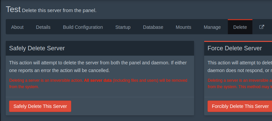Open the Details tab

click(x=43, y=27)
